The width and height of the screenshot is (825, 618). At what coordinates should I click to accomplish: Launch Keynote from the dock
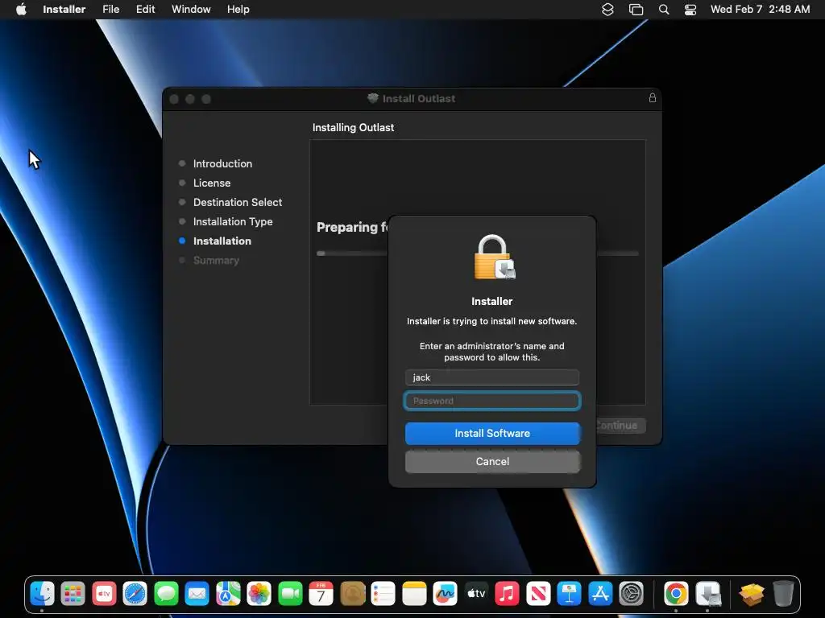click(x=570, y=594)
